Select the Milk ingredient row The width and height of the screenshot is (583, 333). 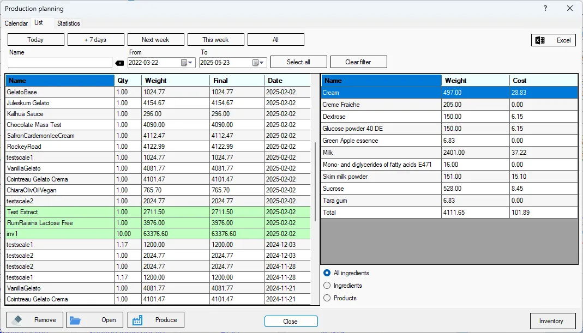(449, 153)
